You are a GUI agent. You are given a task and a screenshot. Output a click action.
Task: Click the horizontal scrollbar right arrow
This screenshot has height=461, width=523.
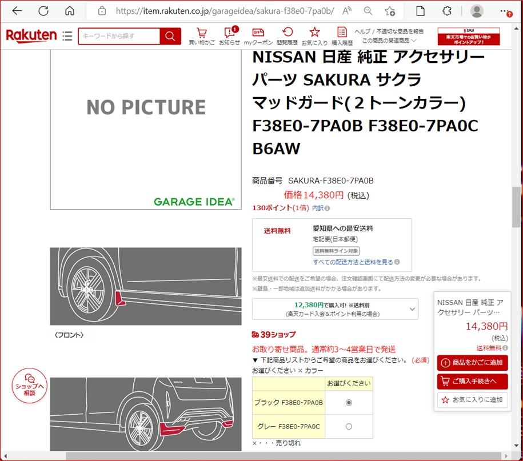tap(506, 456)
